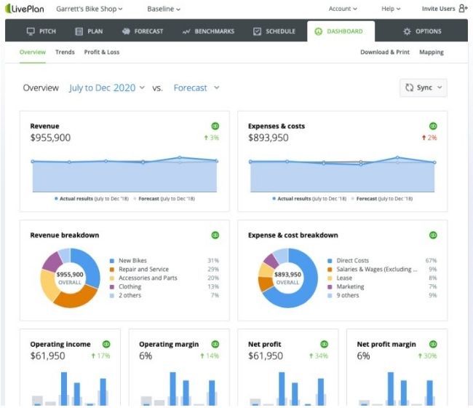Click the Benchmarks chart line icon
The width and height of the screenshot is (473, 408).
[186, 31]
